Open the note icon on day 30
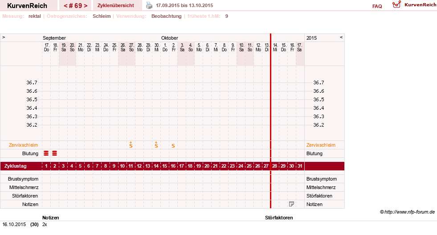Image resolution: width=437 pixels, height=235 pixels. click(x=291, y=204)
